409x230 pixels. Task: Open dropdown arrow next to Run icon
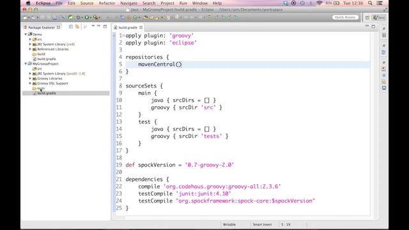[x=91, y=18]
